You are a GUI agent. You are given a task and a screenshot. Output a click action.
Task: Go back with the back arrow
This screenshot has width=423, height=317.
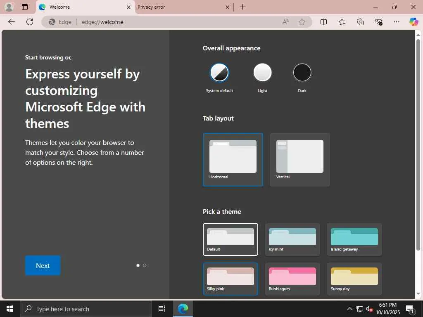tap(12, 22)
